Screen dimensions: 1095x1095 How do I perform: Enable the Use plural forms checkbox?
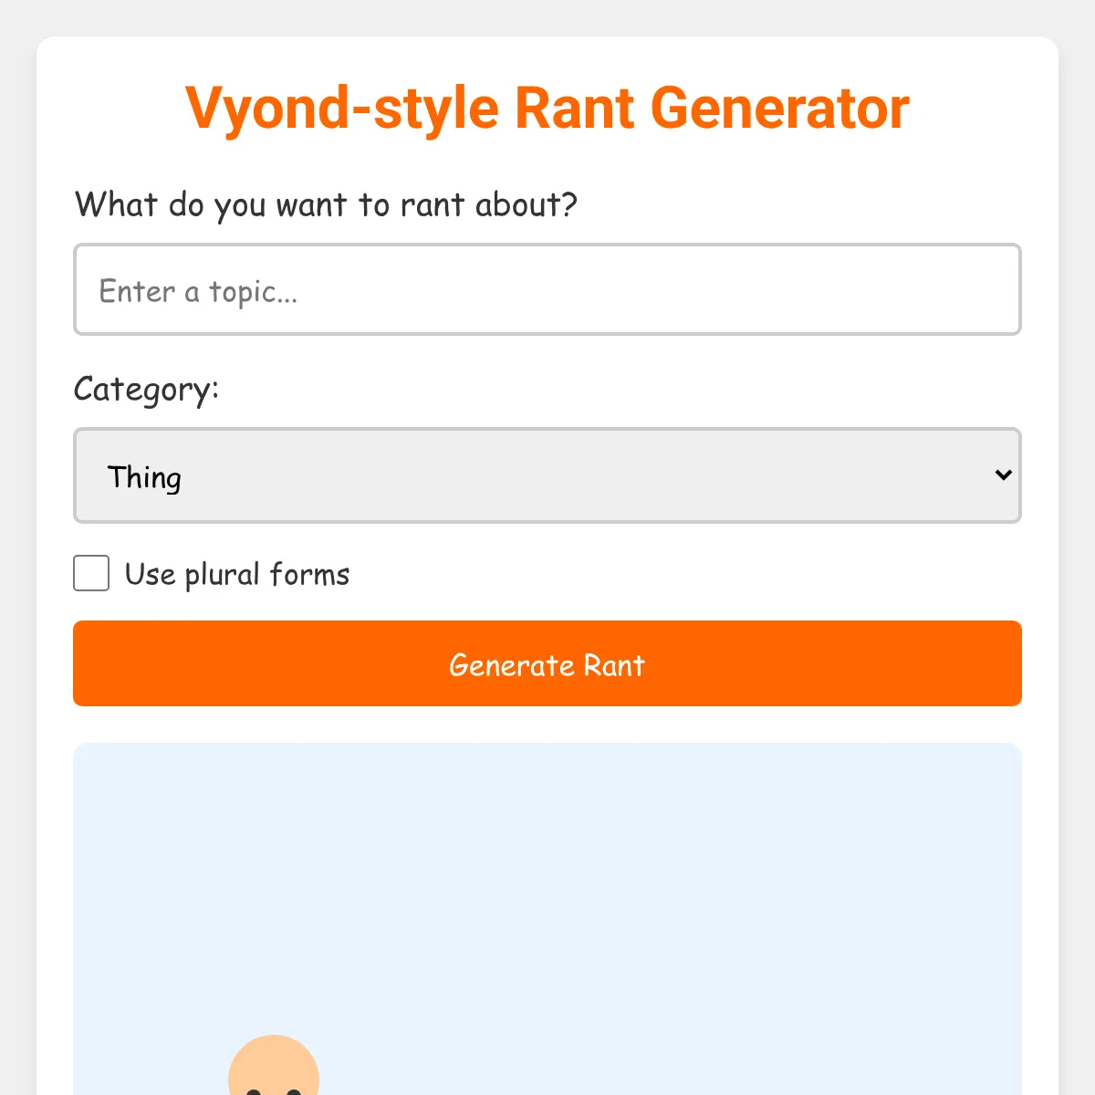tap(91, 574)
